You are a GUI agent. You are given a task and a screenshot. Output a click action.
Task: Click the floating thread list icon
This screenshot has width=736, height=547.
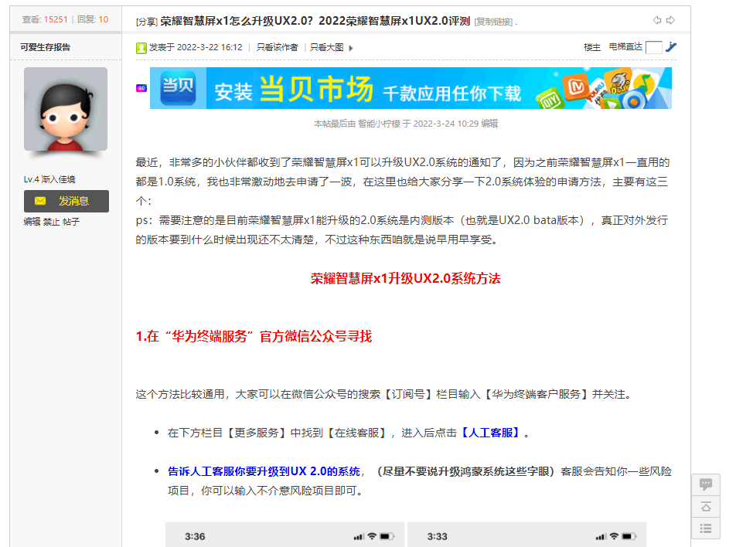click(x=706, y=528)
